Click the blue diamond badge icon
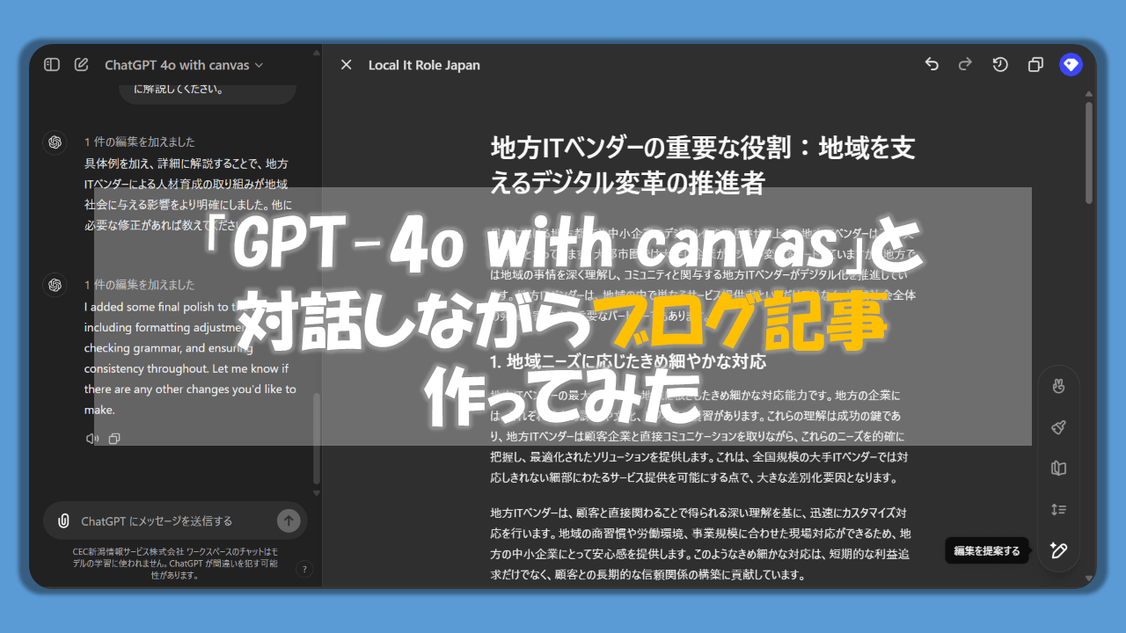The image size is (1126, 633). (1071, 64)
